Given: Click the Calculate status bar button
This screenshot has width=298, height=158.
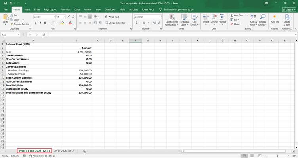Looking at the screenshot, I should pyautogui.click(x=15, y=156).
